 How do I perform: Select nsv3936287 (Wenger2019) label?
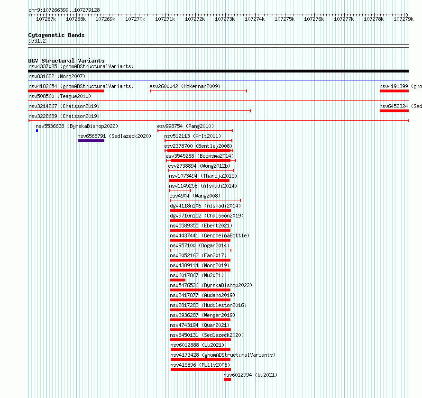[202, 315]
